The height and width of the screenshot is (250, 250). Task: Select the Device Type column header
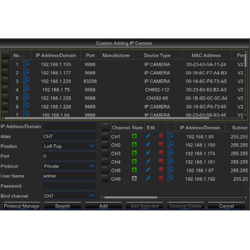157,55
